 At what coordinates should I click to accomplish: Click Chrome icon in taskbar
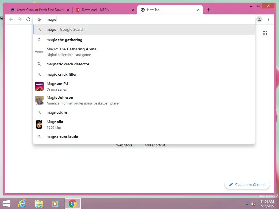(72, 204)
